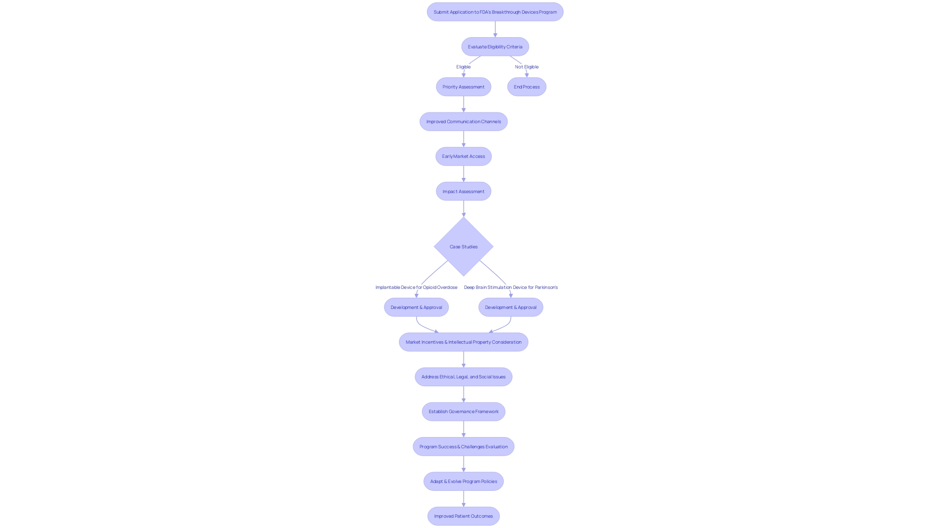Click the Address Ethical Legal and Social Issues button

coord(463,376)
